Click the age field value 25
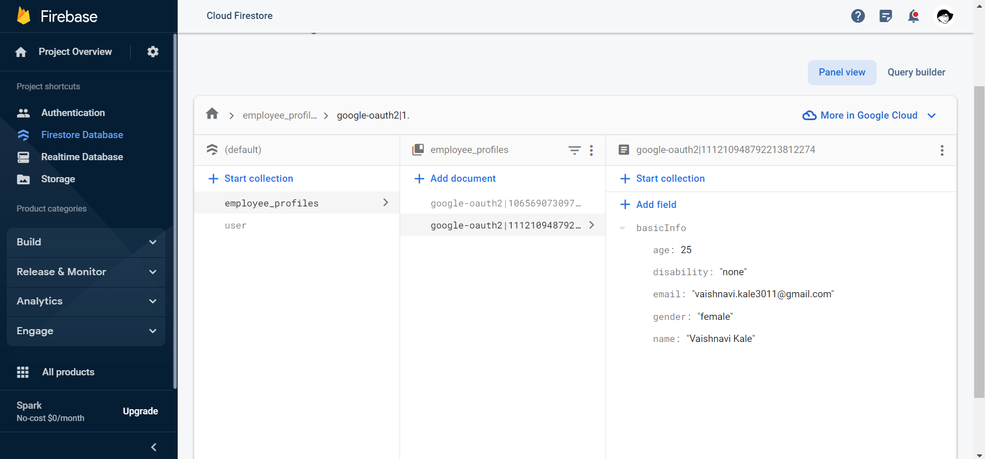 (x=686, y=250)
